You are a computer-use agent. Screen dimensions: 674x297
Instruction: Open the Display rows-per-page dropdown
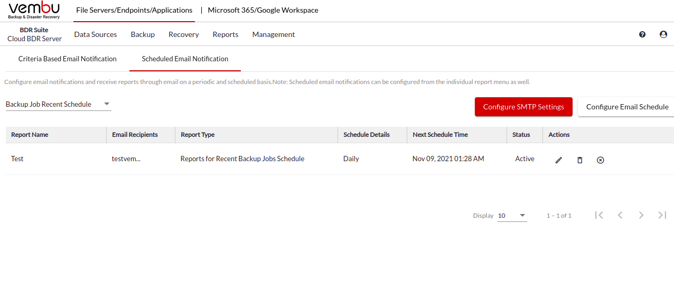tap(512, 216)
